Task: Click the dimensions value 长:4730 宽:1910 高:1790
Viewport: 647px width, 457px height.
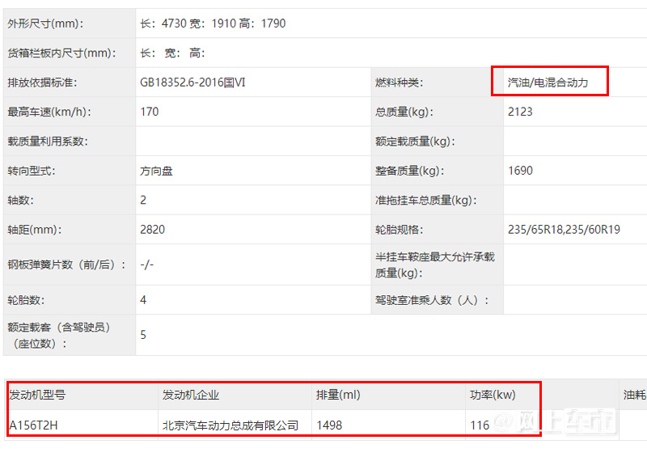Action: tap(213, 23)
